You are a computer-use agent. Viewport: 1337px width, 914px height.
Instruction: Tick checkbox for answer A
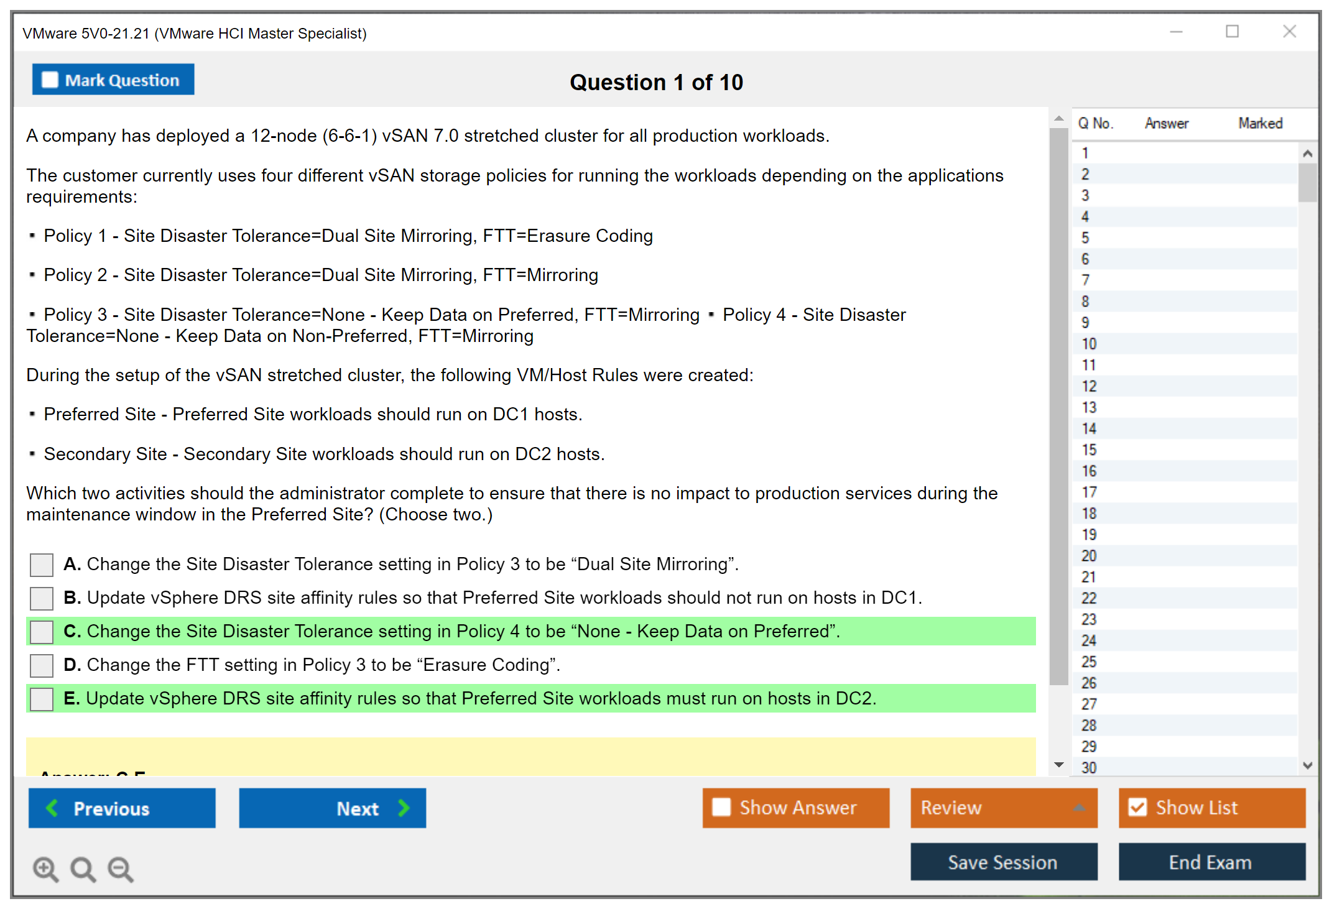point(42,565)
